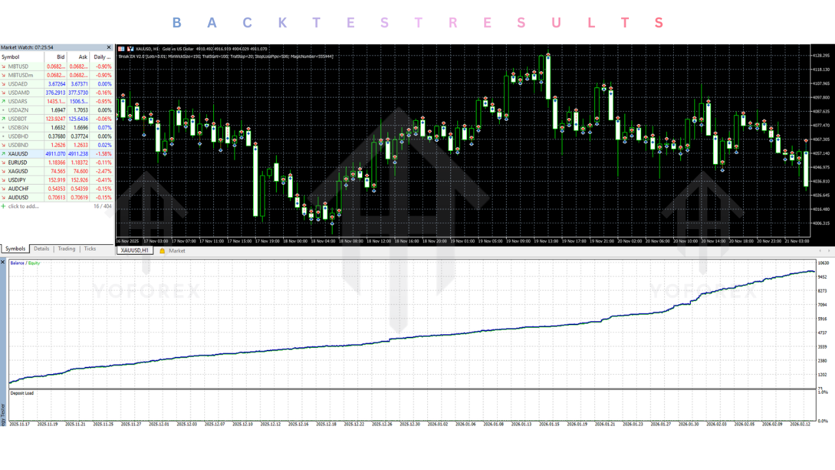Viewport: 835px width, 470px height.
Task: Toggle the Equity curve via the tester legend
Action: tap(34, 263)
